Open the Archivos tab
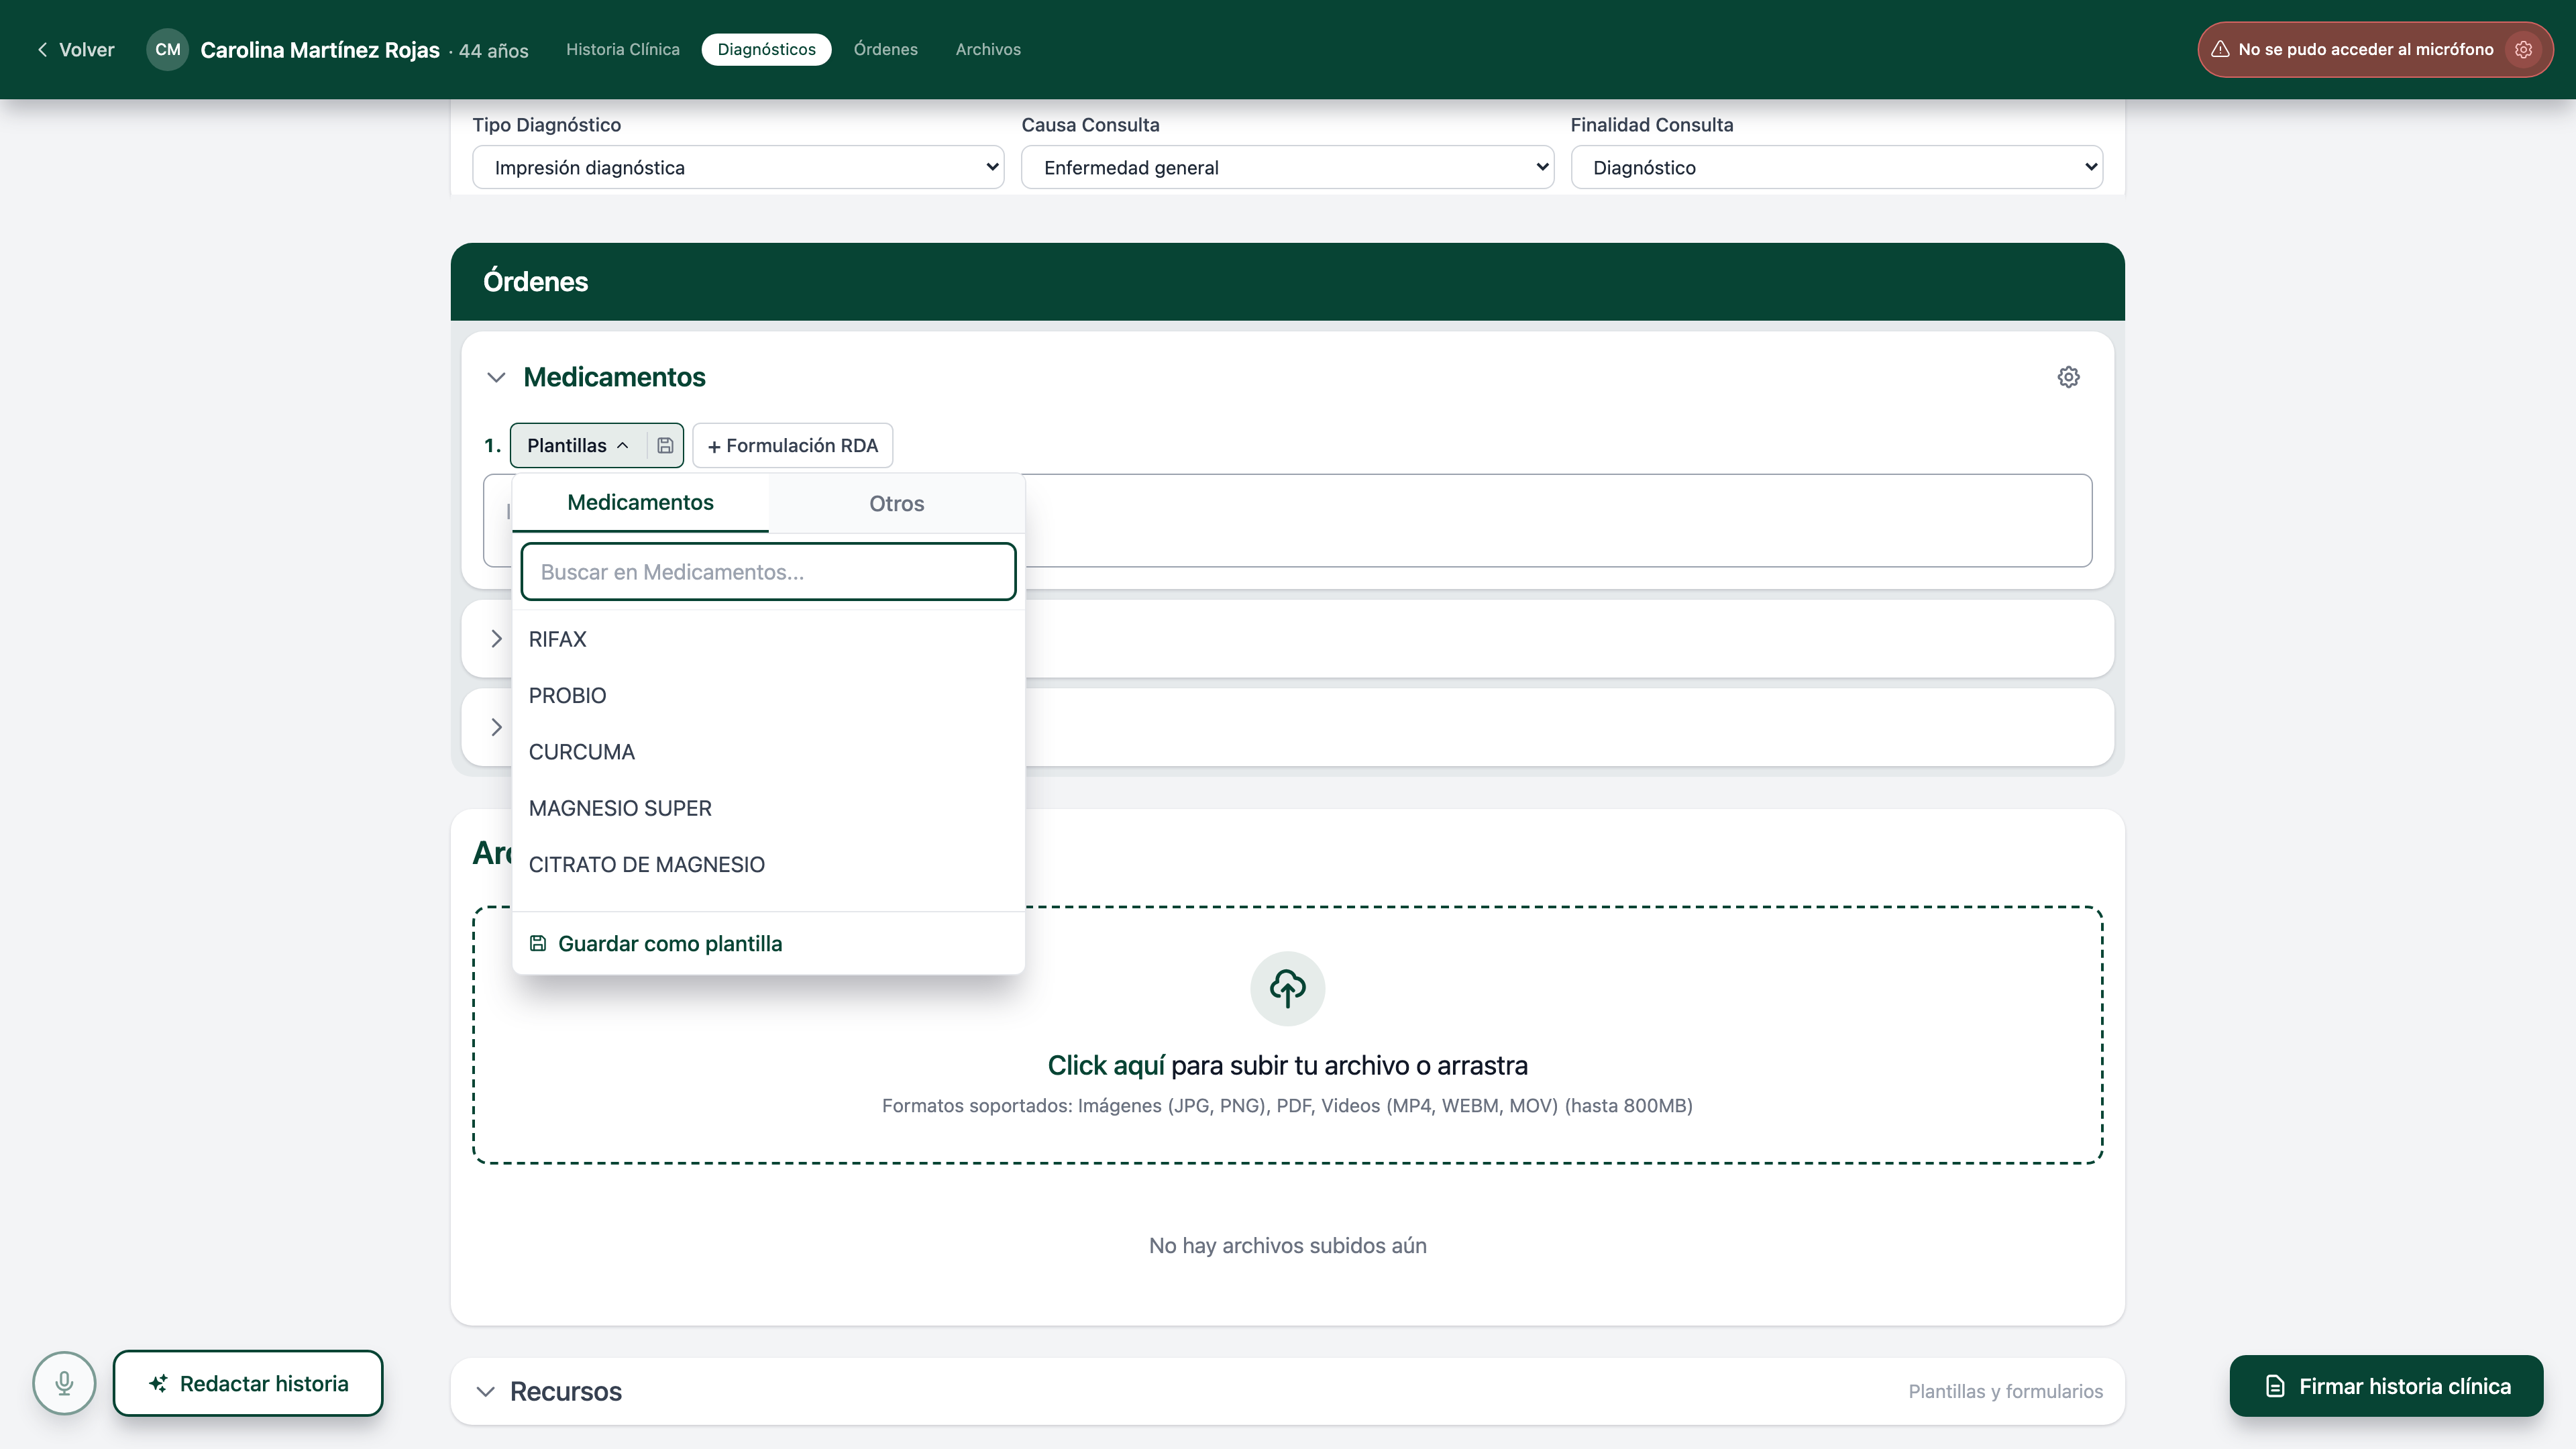The height and width of the screenshot is (1449, 2576). pyautogui.click(x=988, y=49)
